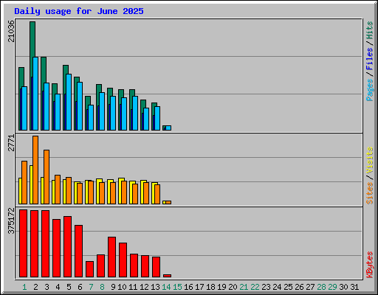Click the Pages legend label
378x295 pixels.
click(369, 90)
